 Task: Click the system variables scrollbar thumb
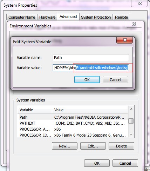131,121
